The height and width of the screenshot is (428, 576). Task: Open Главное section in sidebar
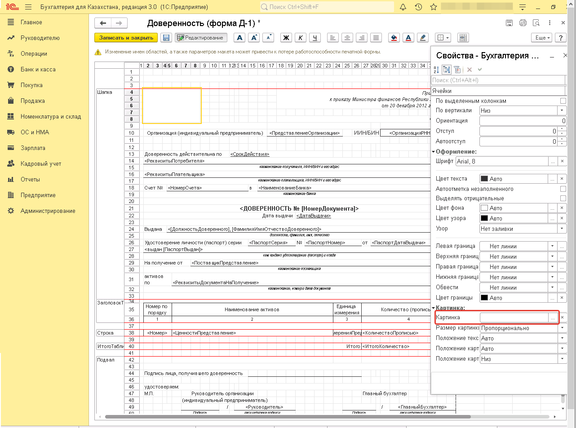(31, 22)
